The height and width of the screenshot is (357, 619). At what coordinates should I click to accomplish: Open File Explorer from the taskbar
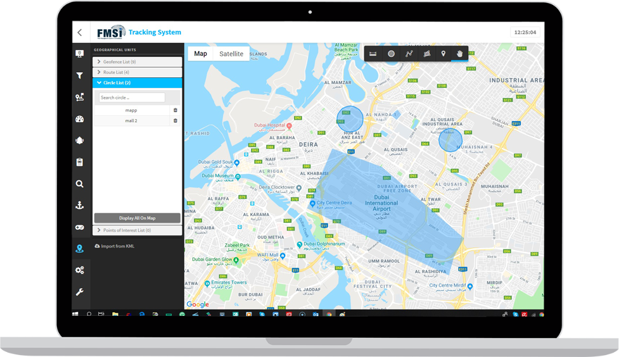click(x=115, y=315)
